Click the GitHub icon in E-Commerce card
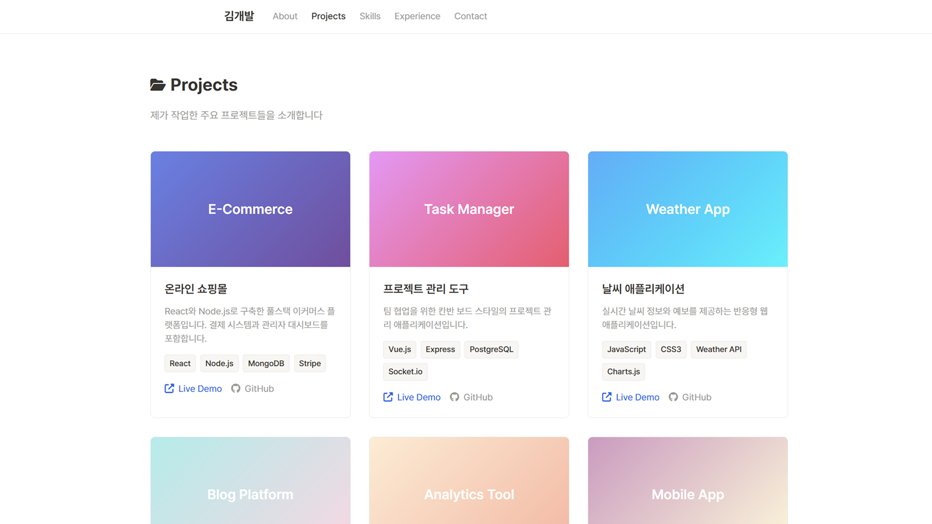Viewport: 932px width, 524px height. (235, 389)
